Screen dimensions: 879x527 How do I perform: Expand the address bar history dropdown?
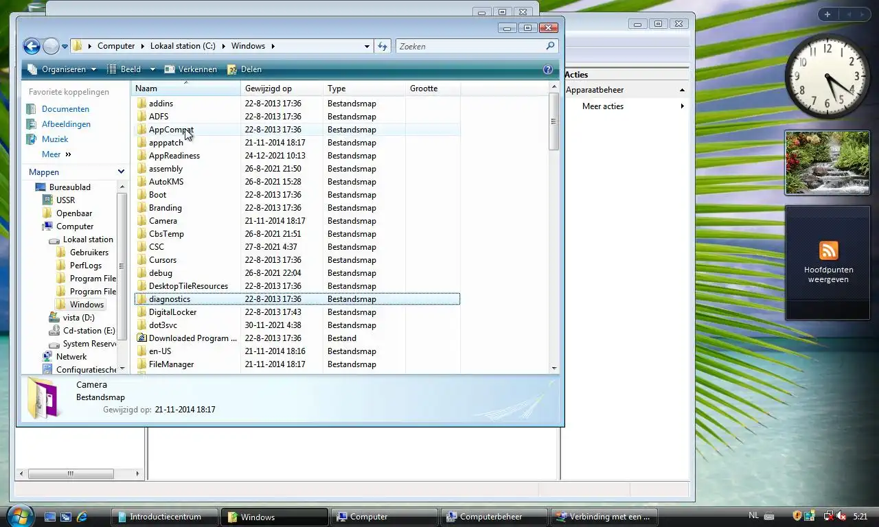367,46
